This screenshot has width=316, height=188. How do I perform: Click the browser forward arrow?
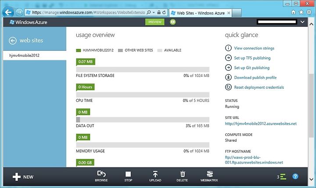click(x=19, y=12)
